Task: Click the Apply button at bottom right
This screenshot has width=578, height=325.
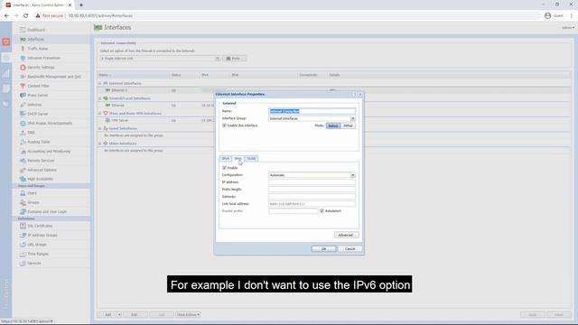Action: click(x=532, y=315)
